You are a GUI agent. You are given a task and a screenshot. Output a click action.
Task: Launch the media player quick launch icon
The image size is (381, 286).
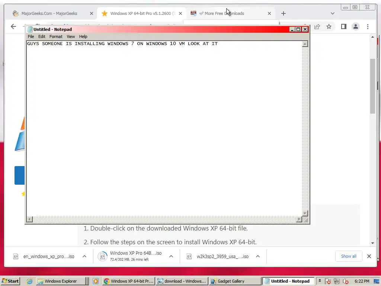96,281
